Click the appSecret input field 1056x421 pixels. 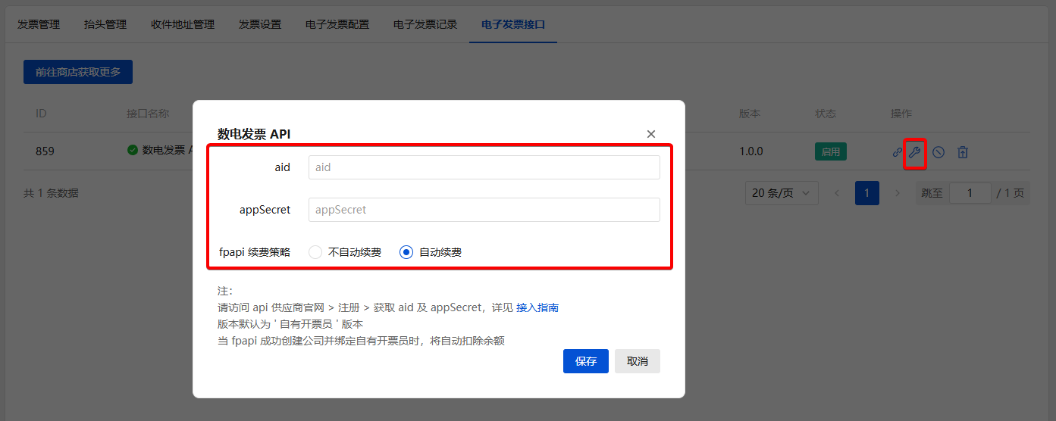[484, 210]
